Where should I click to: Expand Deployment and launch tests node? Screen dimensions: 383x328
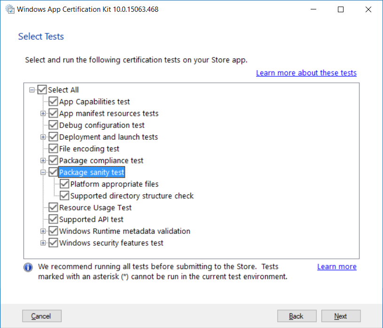pyautogui.click(x=43, y=137)
